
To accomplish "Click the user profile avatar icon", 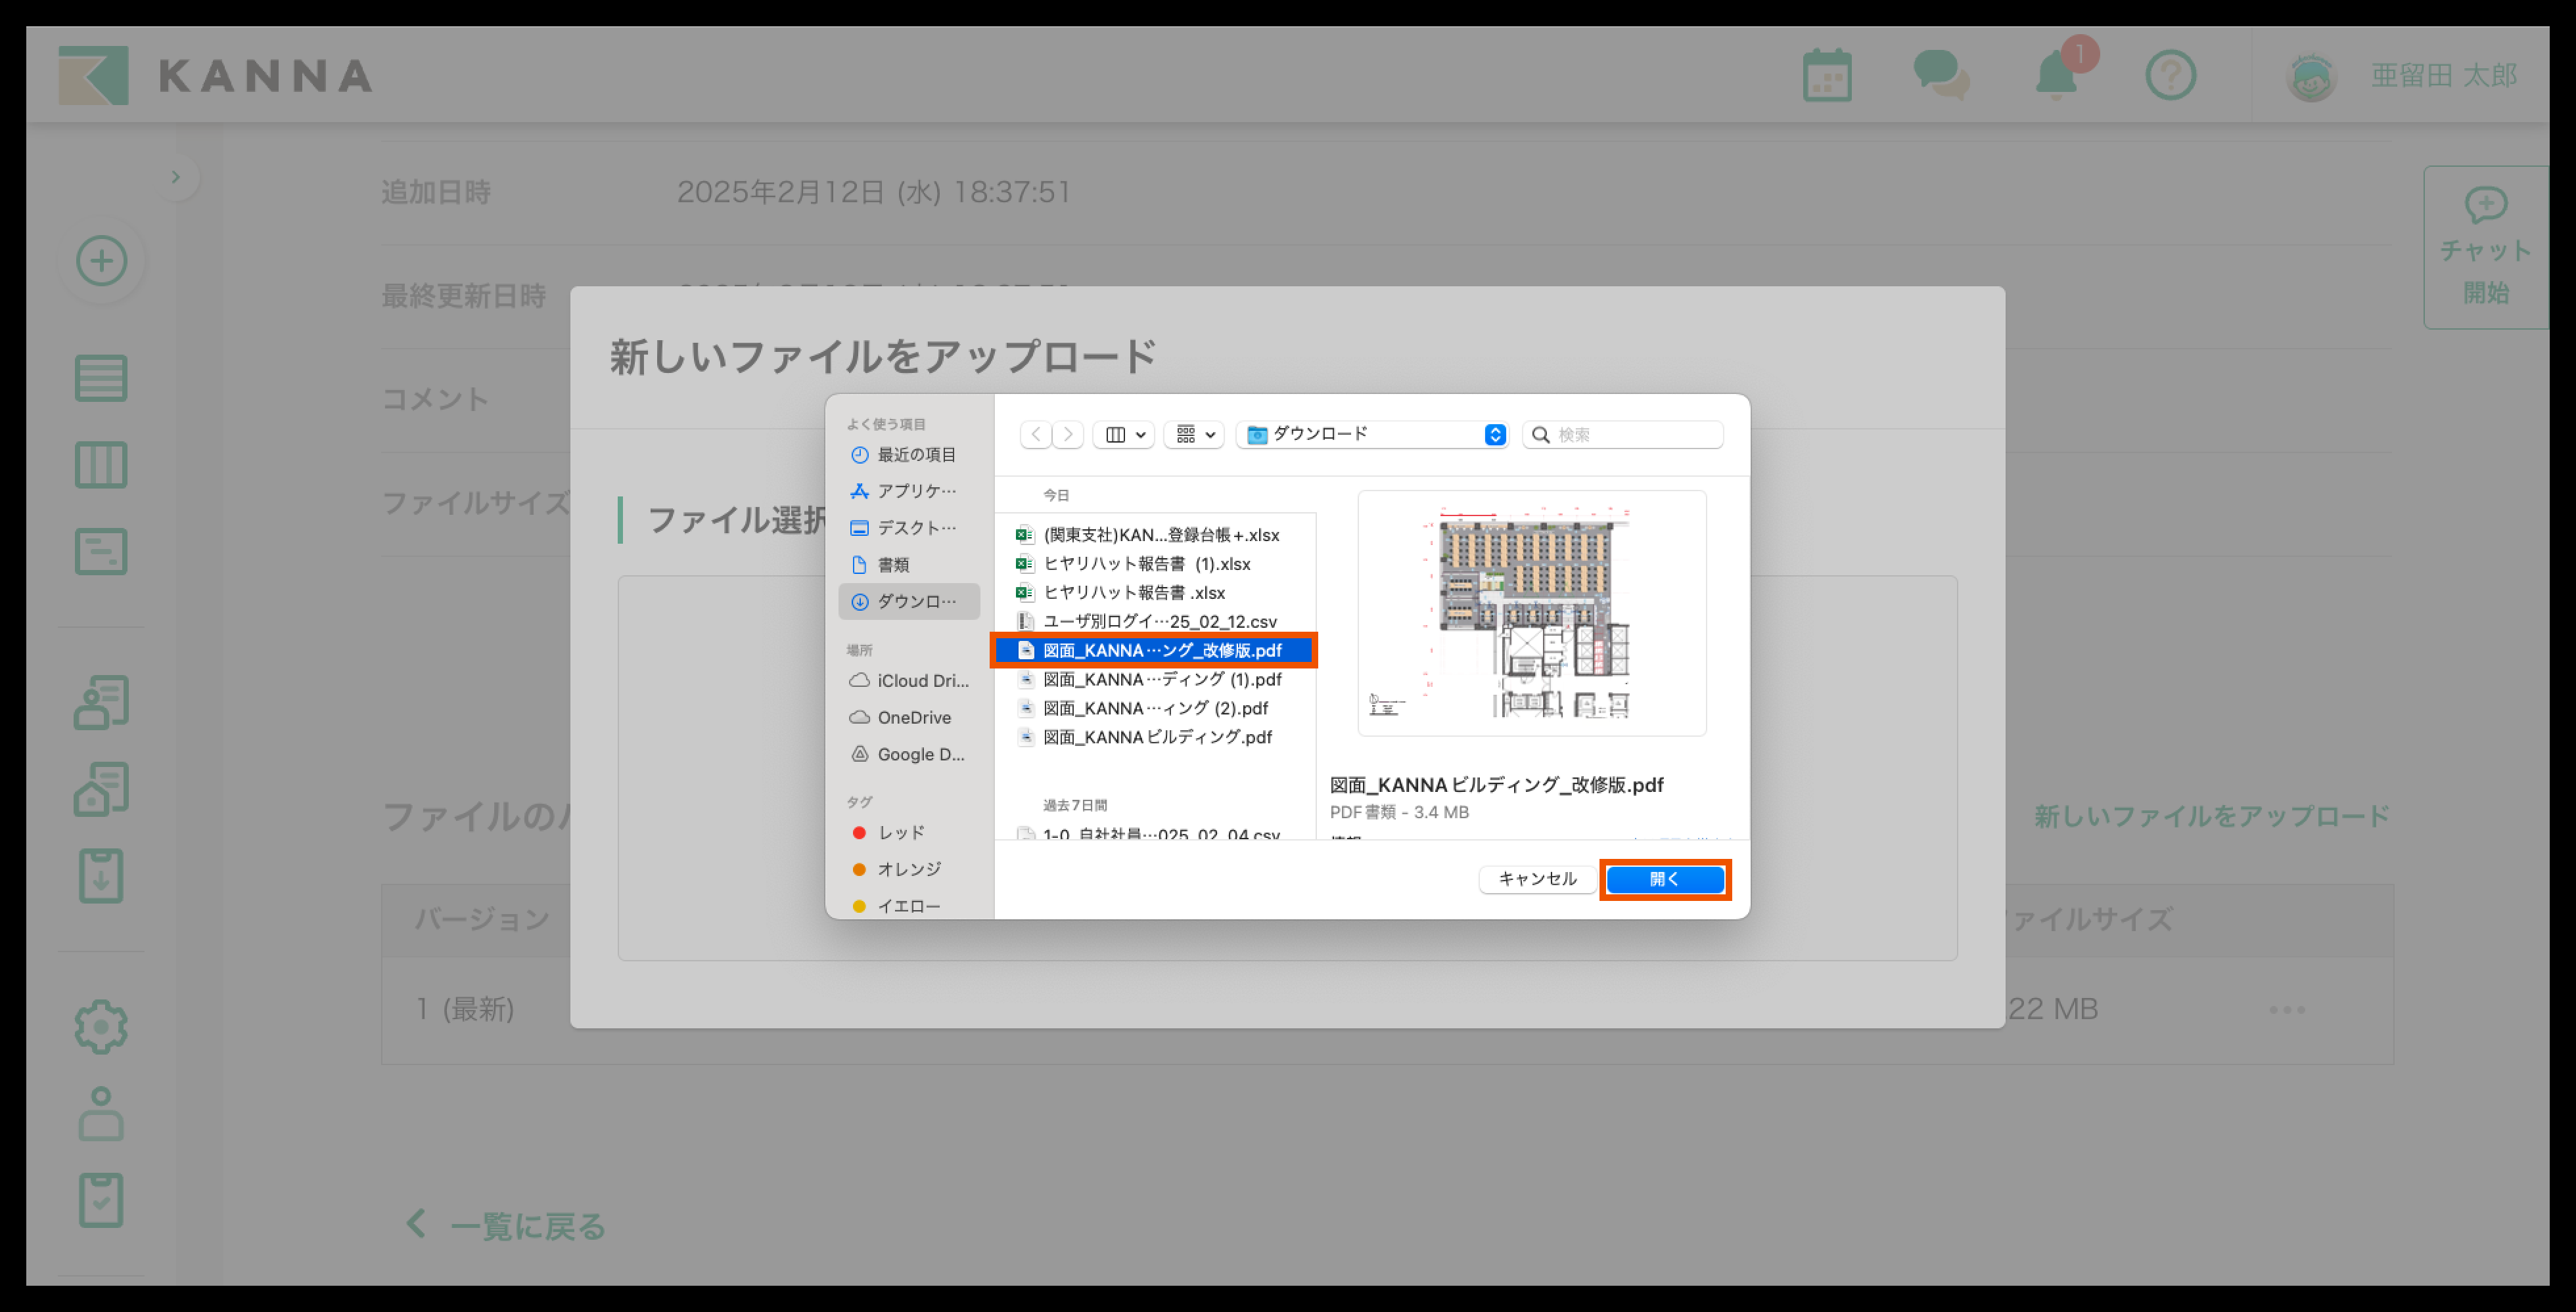I will (2311, 76).
